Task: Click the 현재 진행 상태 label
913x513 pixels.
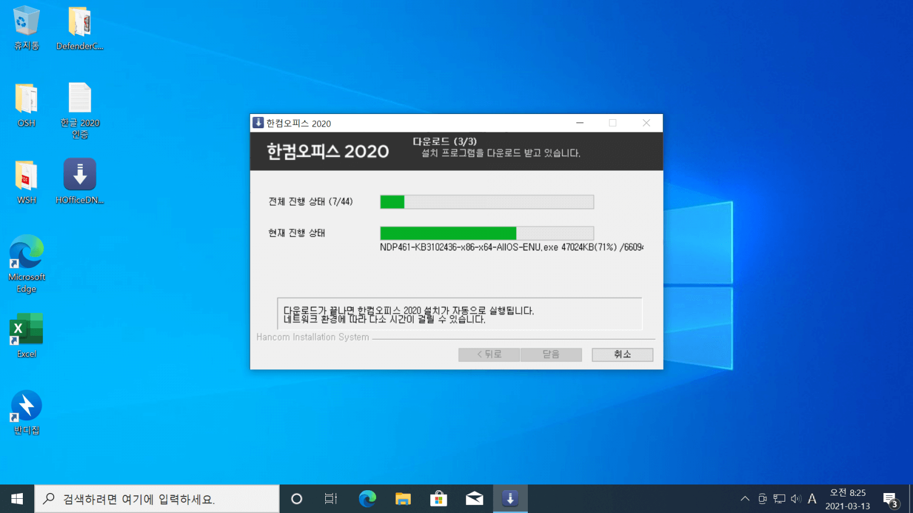Action: coord(297,233)
